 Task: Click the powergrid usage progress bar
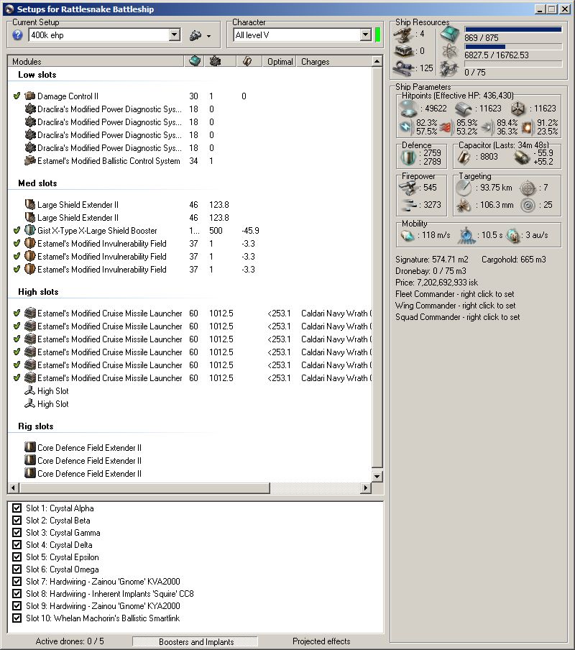pos(513,47)
